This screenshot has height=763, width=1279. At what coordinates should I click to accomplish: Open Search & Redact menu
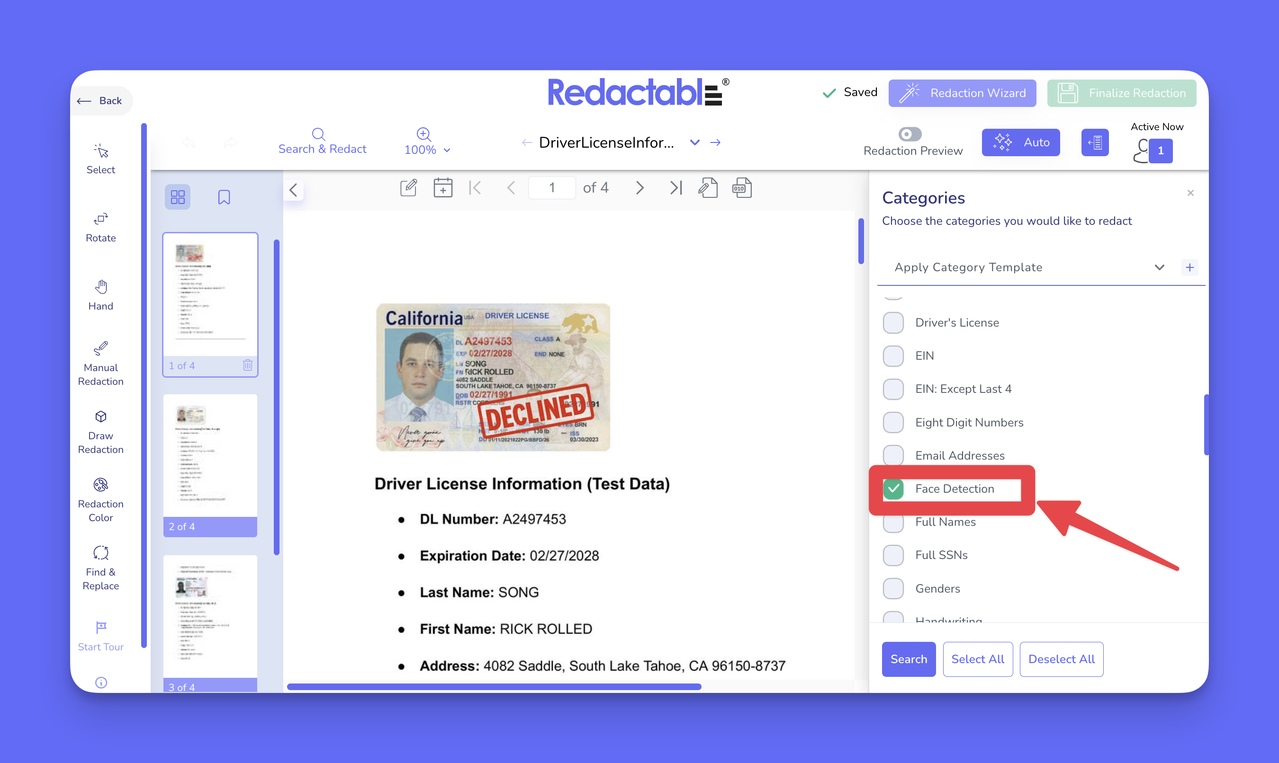tap(322, 142)
